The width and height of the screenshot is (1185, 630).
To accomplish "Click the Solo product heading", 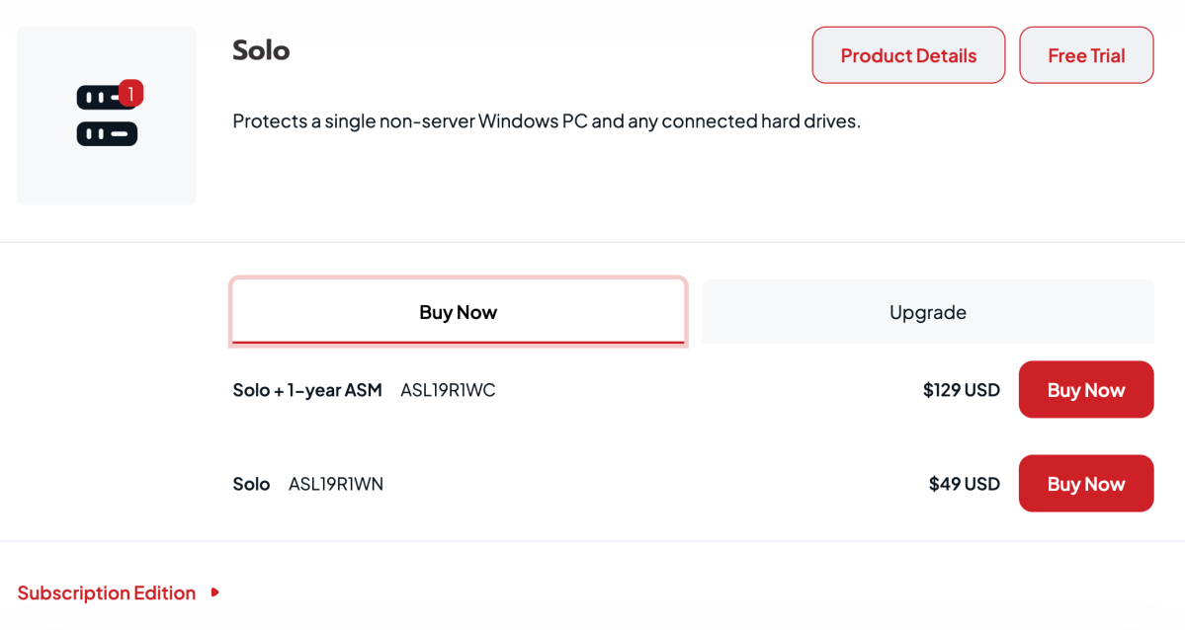I will click(261, 49).
